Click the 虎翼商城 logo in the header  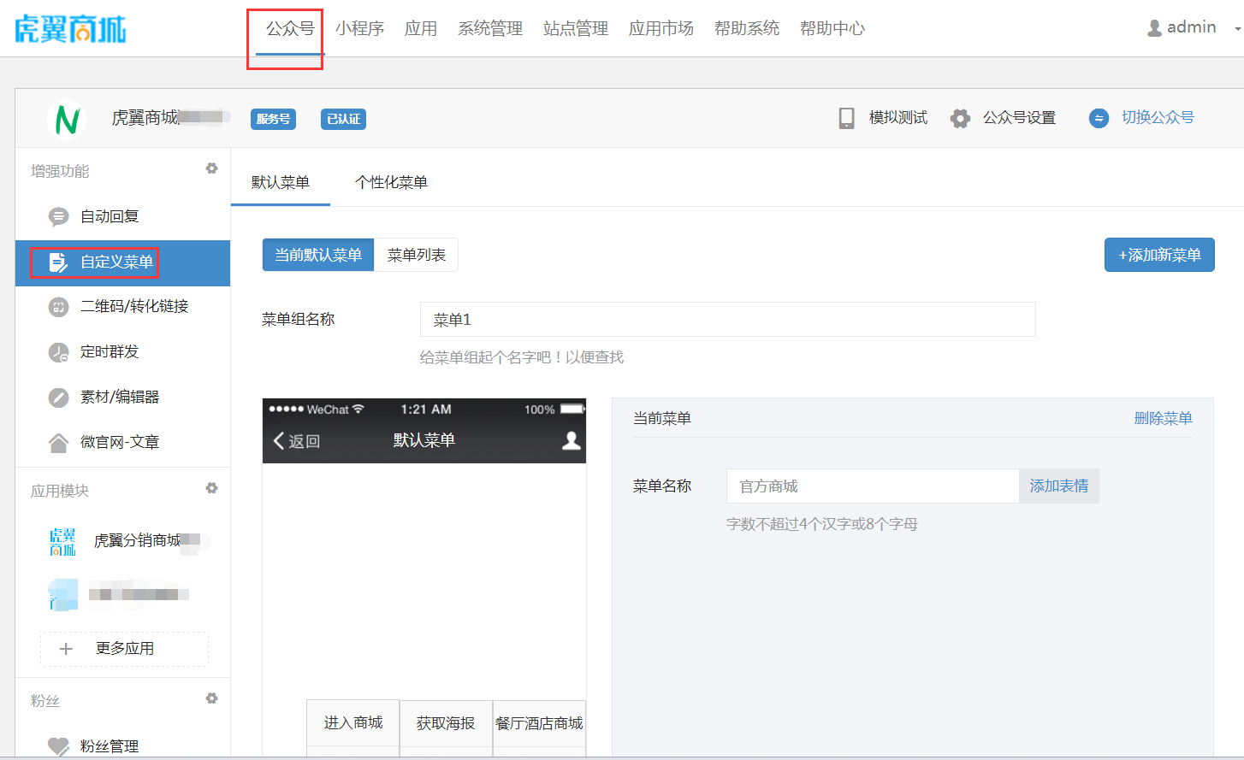tap(70, 29)
